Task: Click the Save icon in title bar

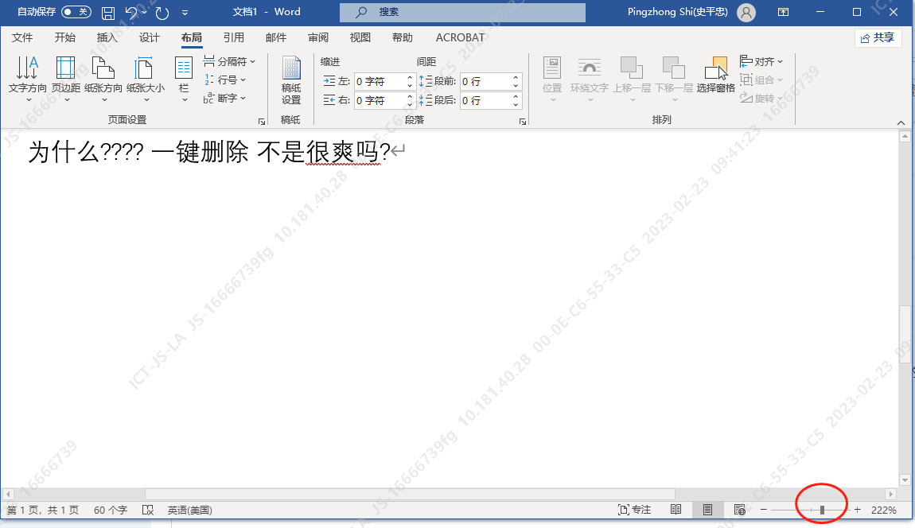Action: [108, 13]
